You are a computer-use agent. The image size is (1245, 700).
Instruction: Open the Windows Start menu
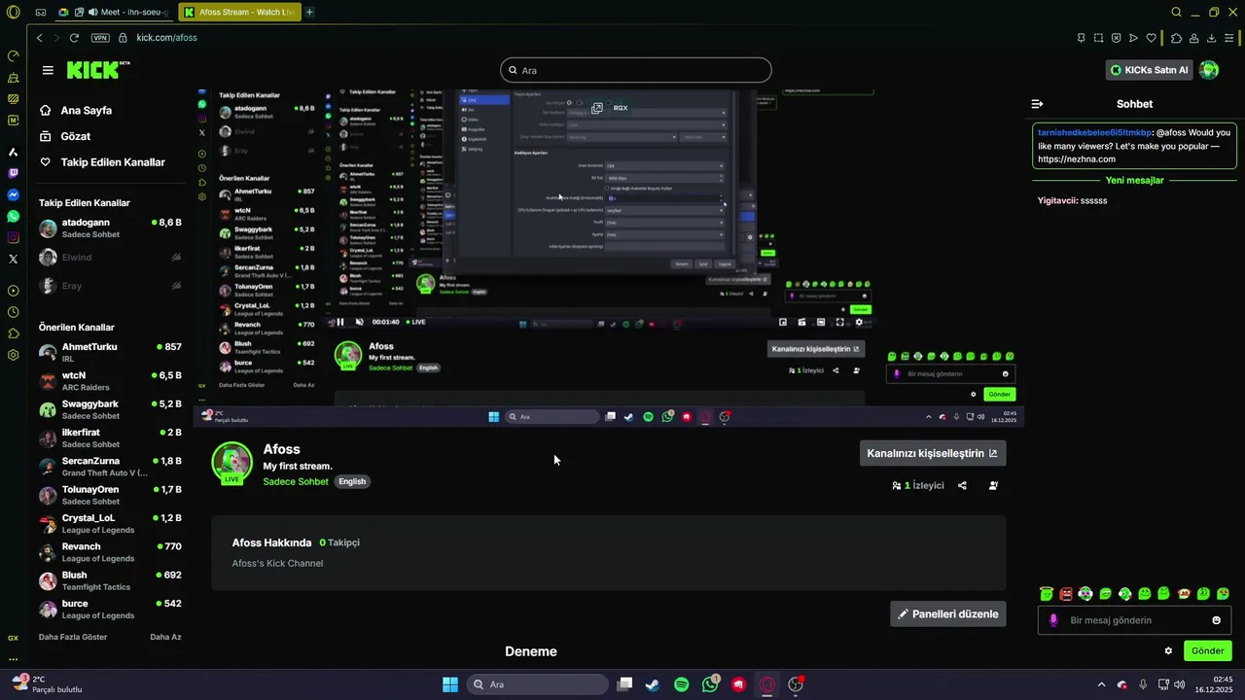(x=450, y=684)
